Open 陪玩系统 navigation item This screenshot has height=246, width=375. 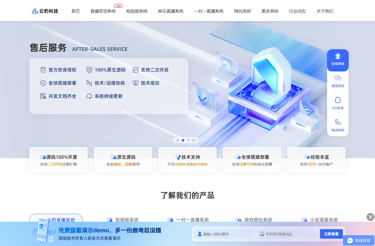pyautogui.click(x=243, y=11)
